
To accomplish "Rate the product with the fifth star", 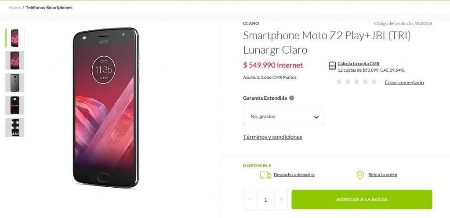I will 374,82.
